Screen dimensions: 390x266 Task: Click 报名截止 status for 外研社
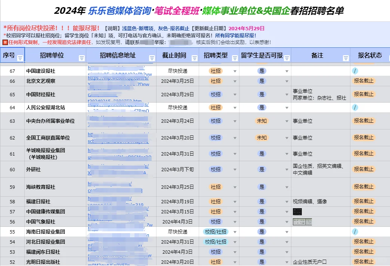click(363, 169)
